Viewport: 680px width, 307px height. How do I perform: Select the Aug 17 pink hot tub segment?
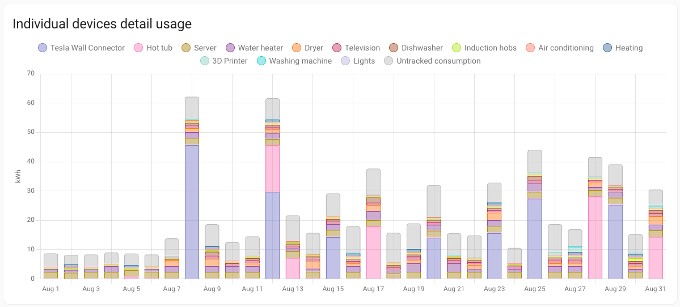373,253
